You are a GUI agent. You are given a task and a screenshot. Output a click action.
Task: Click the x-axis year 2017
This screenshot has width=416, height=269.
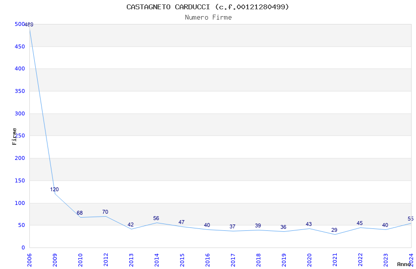click(233, 260)
